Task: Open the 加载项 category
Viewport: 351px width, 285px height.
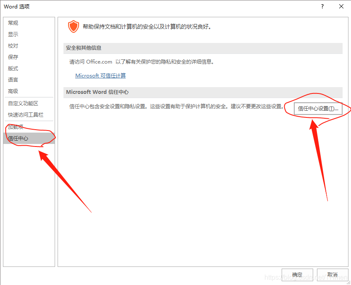Action: point(29,127)
